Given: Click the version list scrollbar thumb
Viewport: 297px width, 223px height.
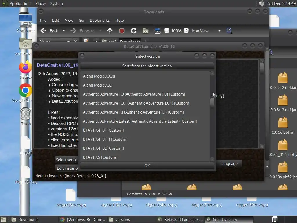Looking at the screenshot, I should (x=212, y=103).
